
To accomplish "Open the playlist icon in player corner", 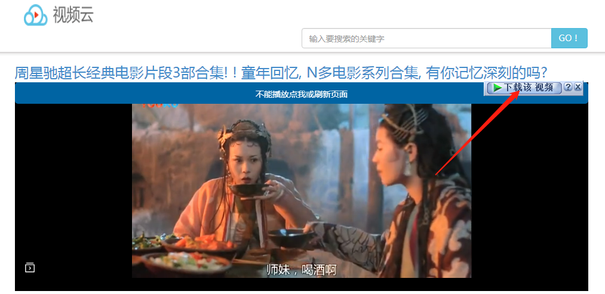I will (x=30, y=267).
